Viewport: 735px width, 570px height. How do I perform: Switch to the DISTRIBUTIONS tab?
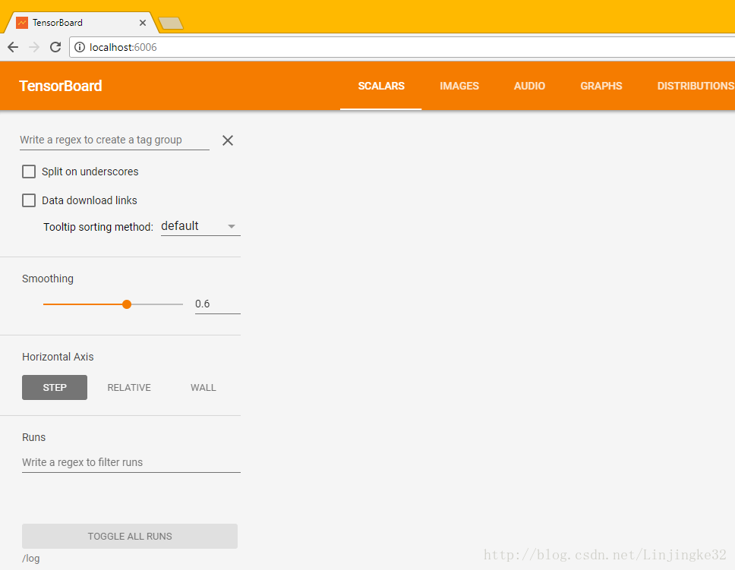pyautogui.click(x=696, y=86)
